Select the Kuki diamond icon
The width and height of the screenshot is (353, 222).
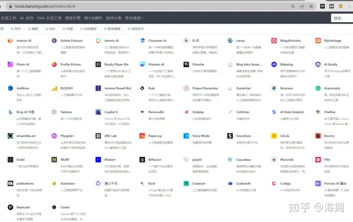142,88
